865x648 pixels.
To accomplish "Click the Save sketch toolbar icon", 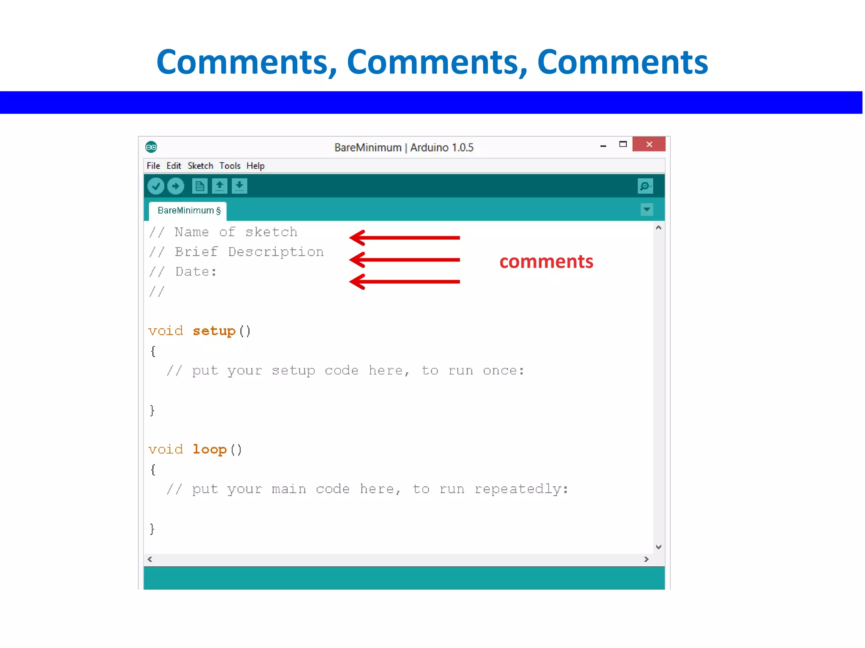I will (239, 186).
